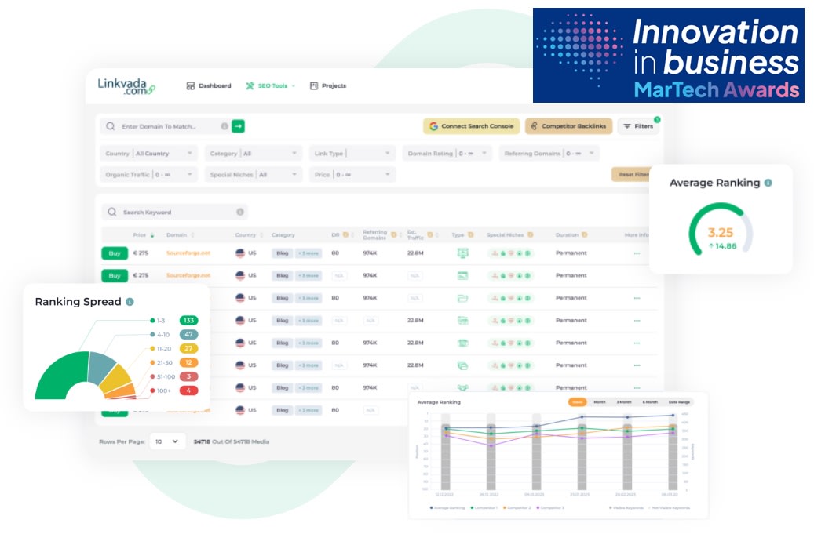Click the Search Keyword input field
Screen dimensions: 814x545
[174, 212]
